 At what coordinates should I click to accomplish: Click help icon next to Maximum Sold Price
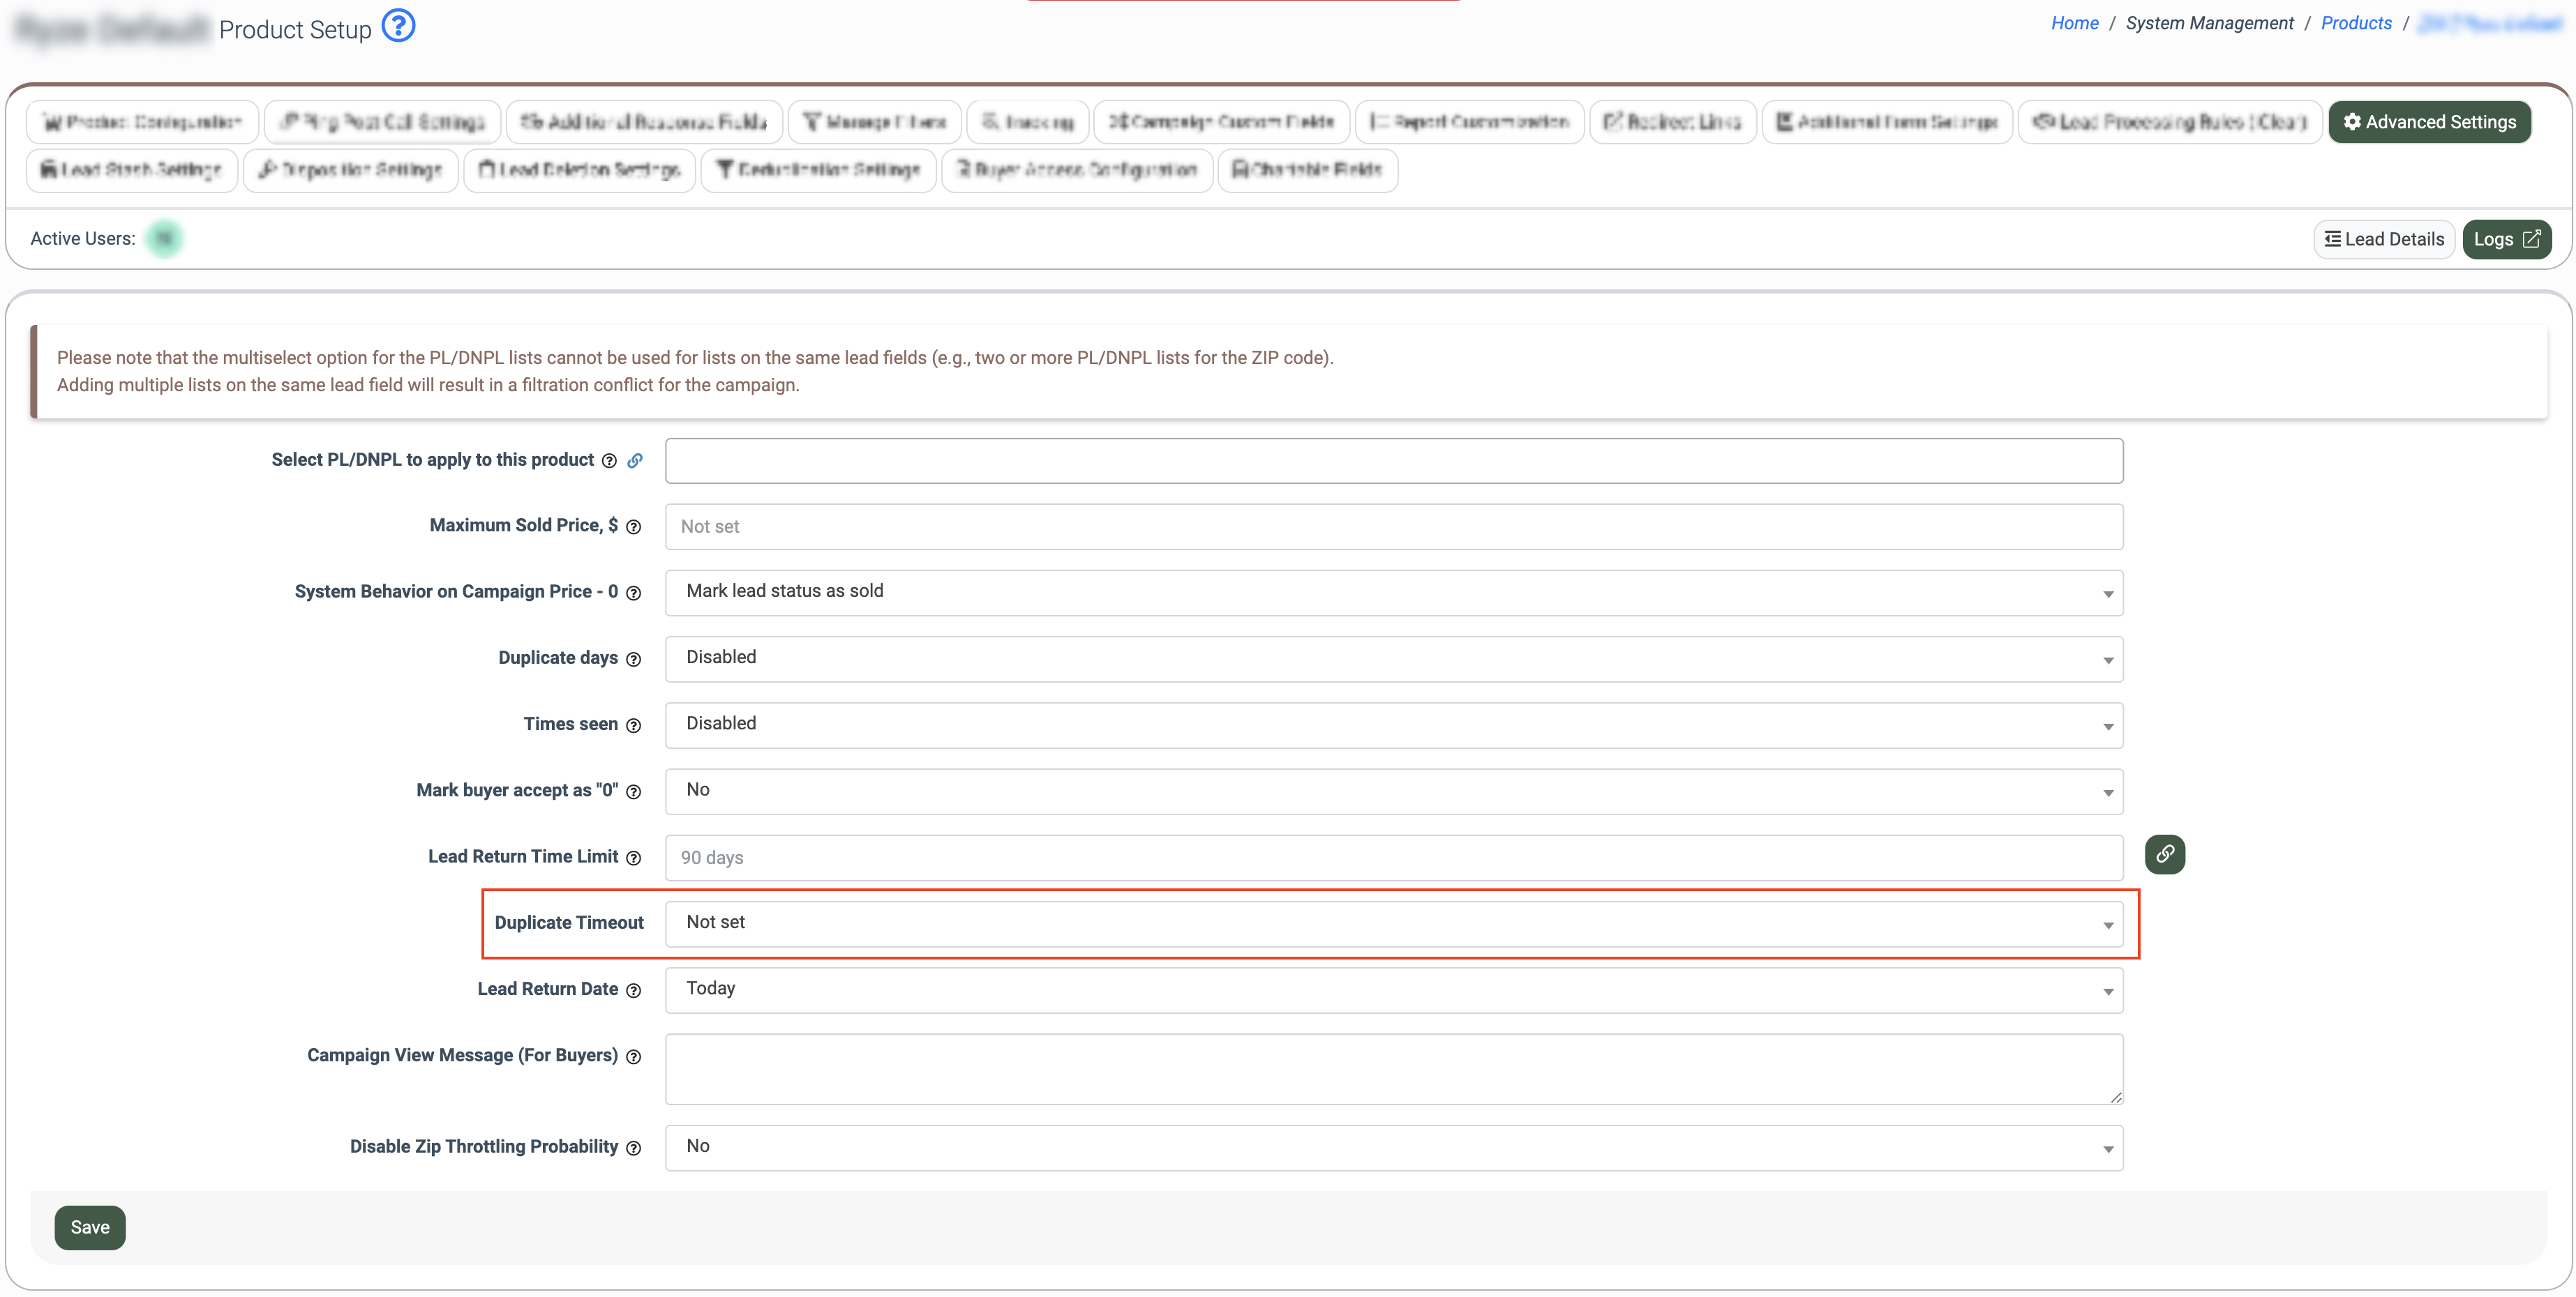(633, 526)
